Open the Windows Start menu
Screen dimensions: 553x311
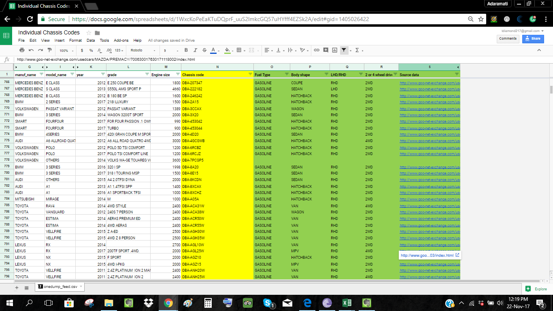9,302
